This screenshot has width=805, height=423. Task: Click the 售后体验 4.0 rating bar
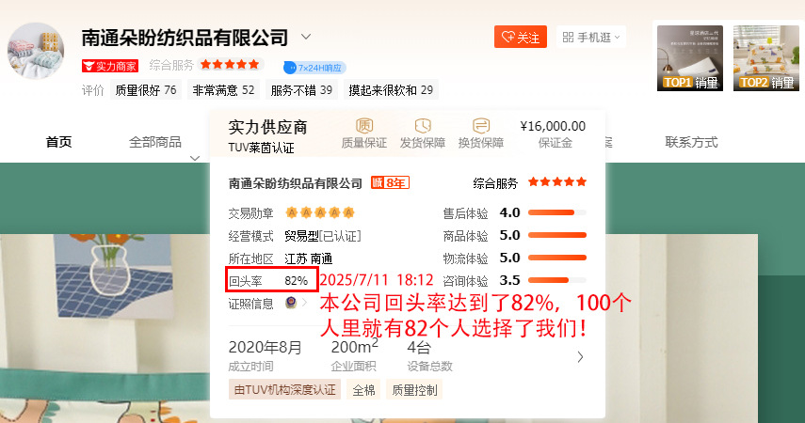pyautogui.click(x=557, y=212)
